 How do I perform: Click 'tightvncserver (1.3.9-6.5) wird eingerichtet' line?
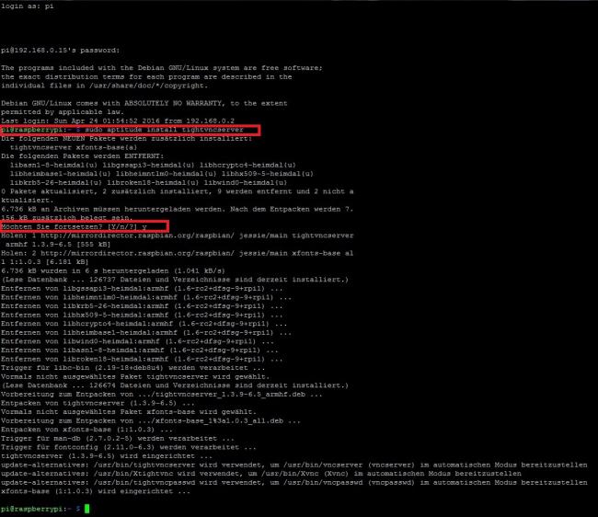(x=107, y=456)
